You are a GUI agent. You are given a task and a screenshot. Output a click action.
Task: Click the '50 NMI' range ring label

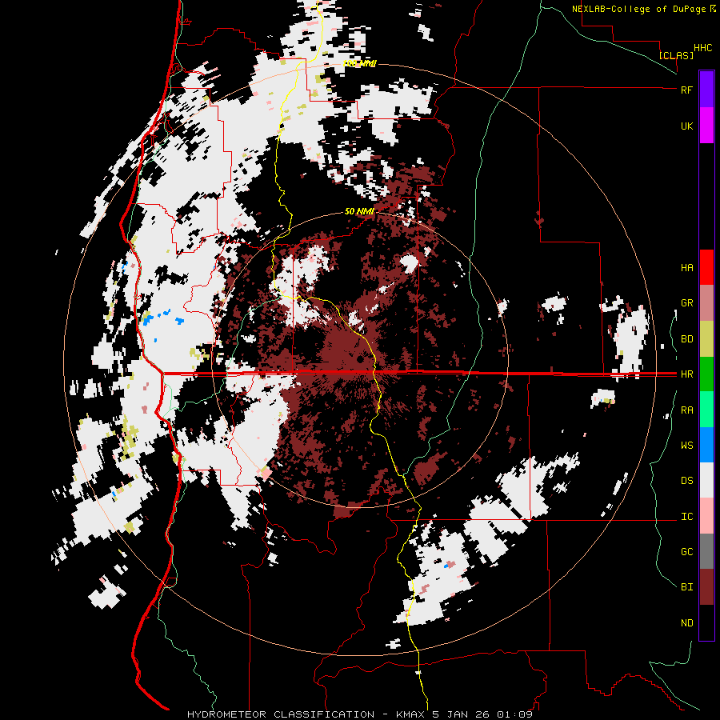(x=359, y=211)
